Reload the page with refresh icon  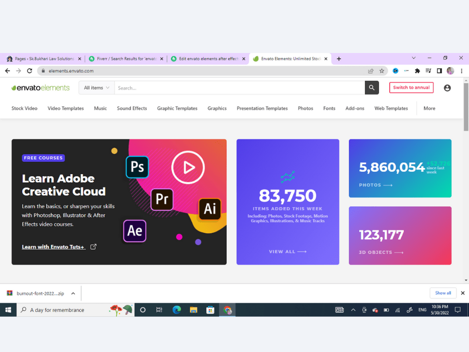click(29, 71)
